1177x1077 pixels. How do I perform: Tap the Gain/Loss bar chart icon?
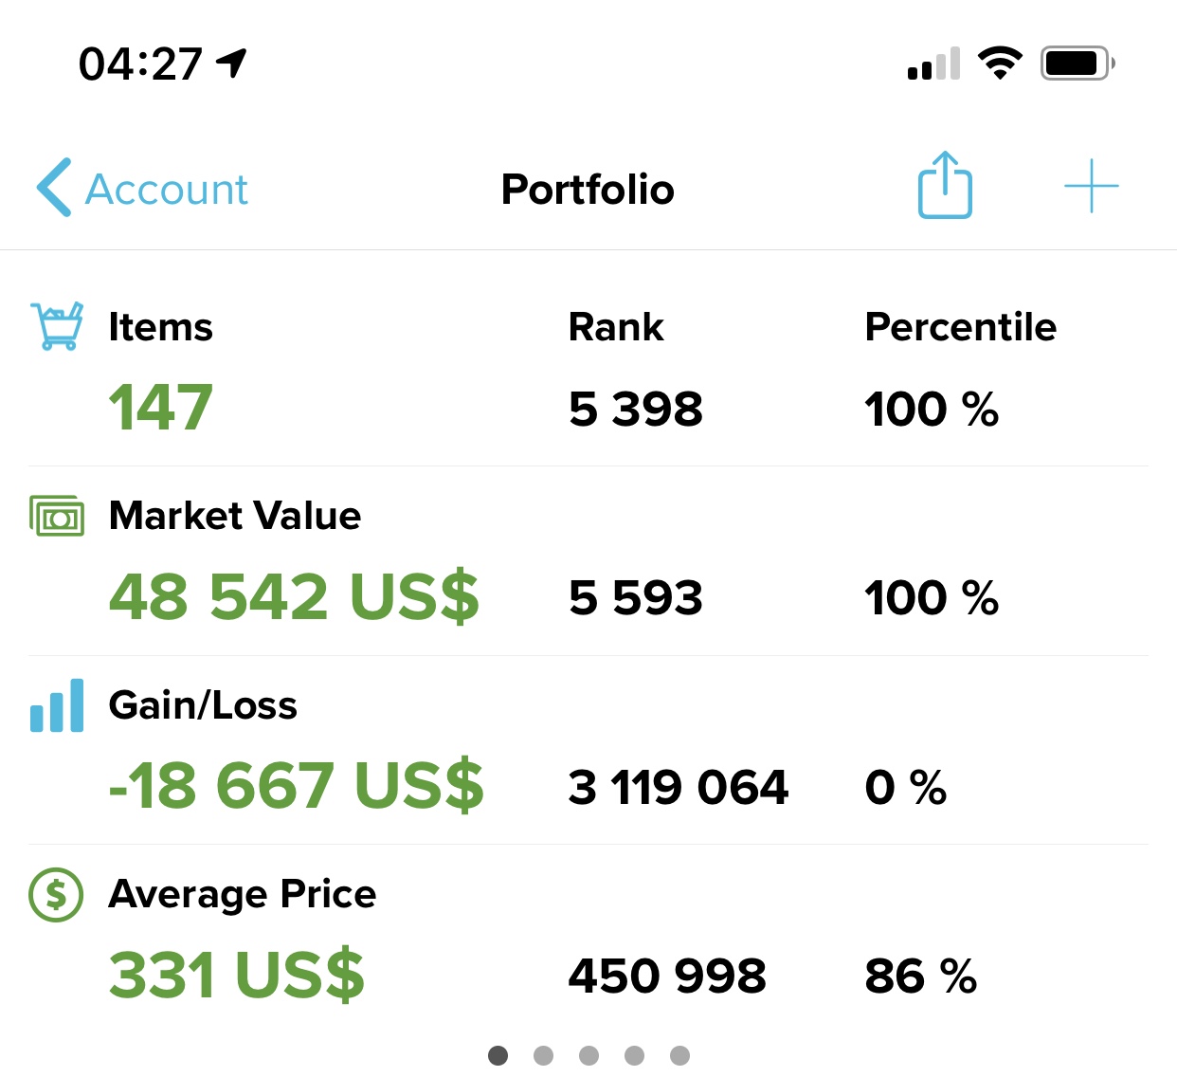(x=57, y=705)
